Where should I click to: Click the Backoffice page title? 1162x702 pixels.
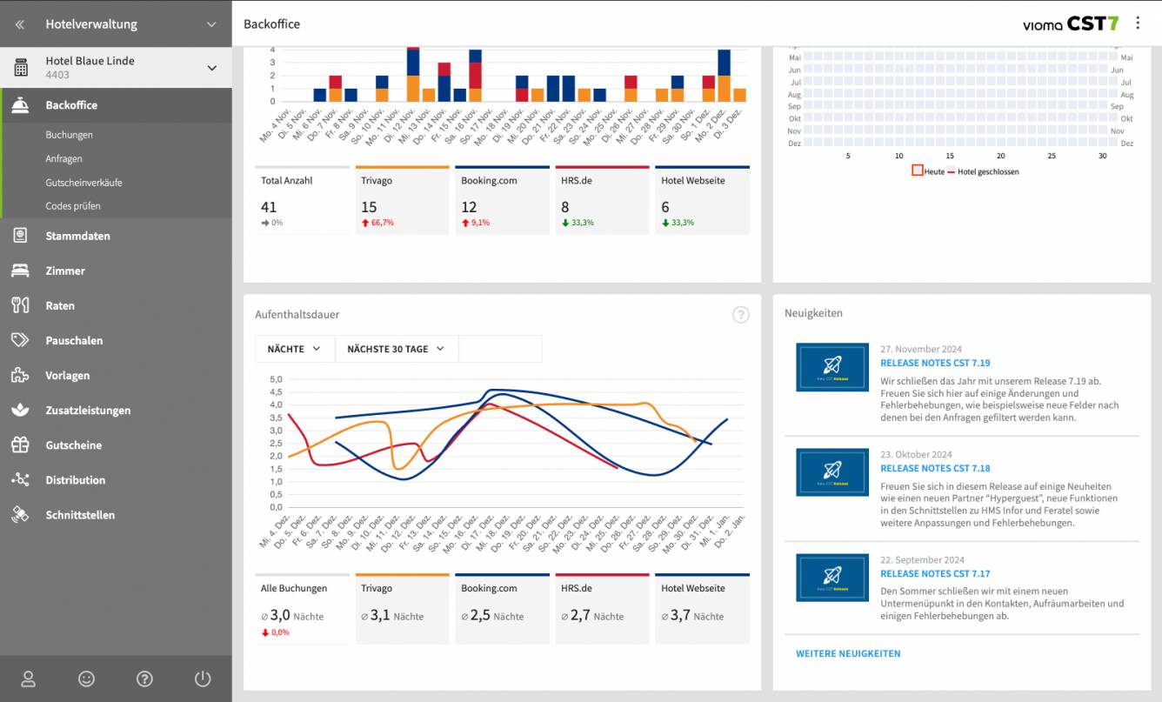272,24
